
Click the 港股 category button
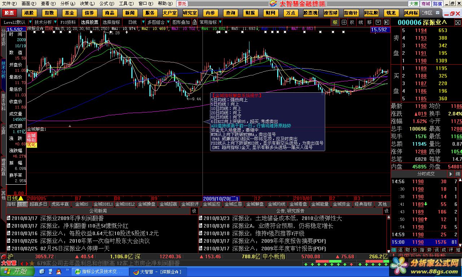pos(29,13)
